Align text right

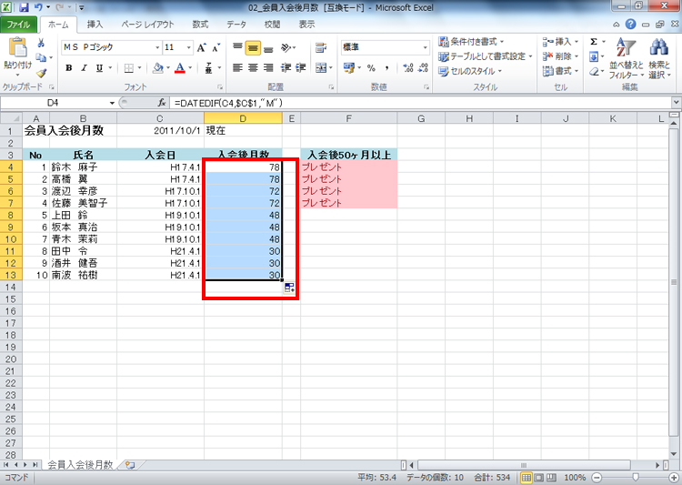tap(269, 68)
